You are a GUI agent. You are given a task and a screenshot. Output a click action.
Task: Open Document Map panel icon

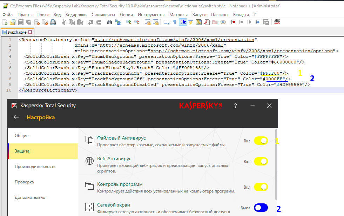pos(199,22)
